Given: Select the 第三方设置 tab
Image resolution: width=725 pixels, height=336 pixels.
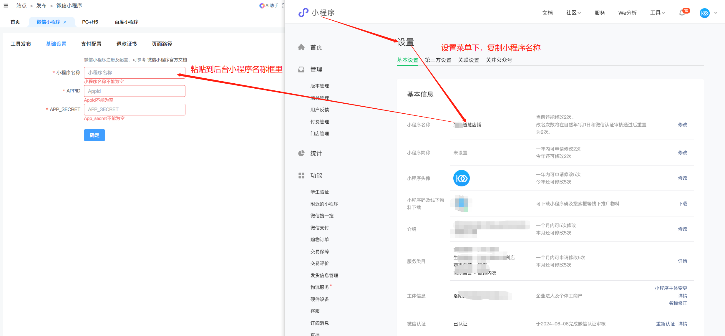Looking at the screenshot, I should coord(438,60).
